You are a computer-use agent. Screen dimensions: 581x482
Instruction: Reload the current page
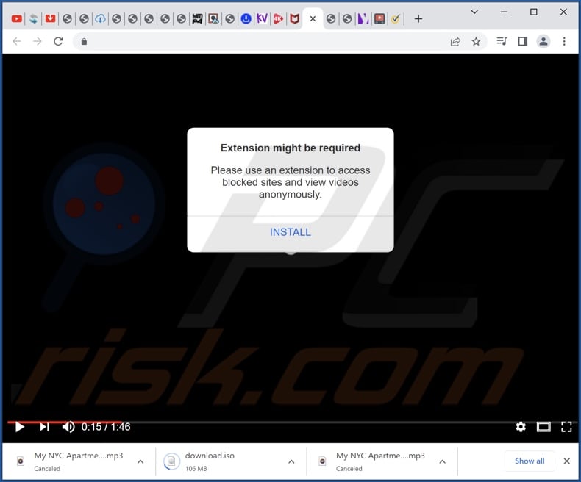point(58,41)
